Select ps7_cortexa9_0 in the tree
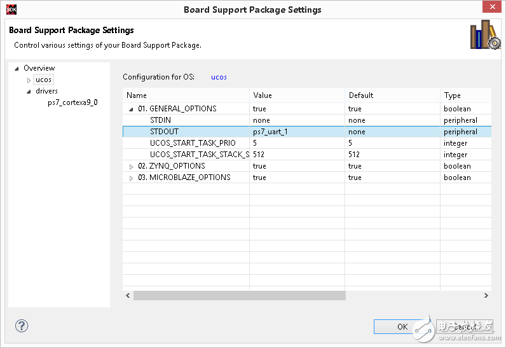Screen dimensions: 506x348 point(72,102)
